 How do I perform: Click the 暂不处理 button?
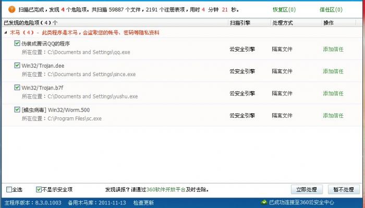(x=344, y=189)
